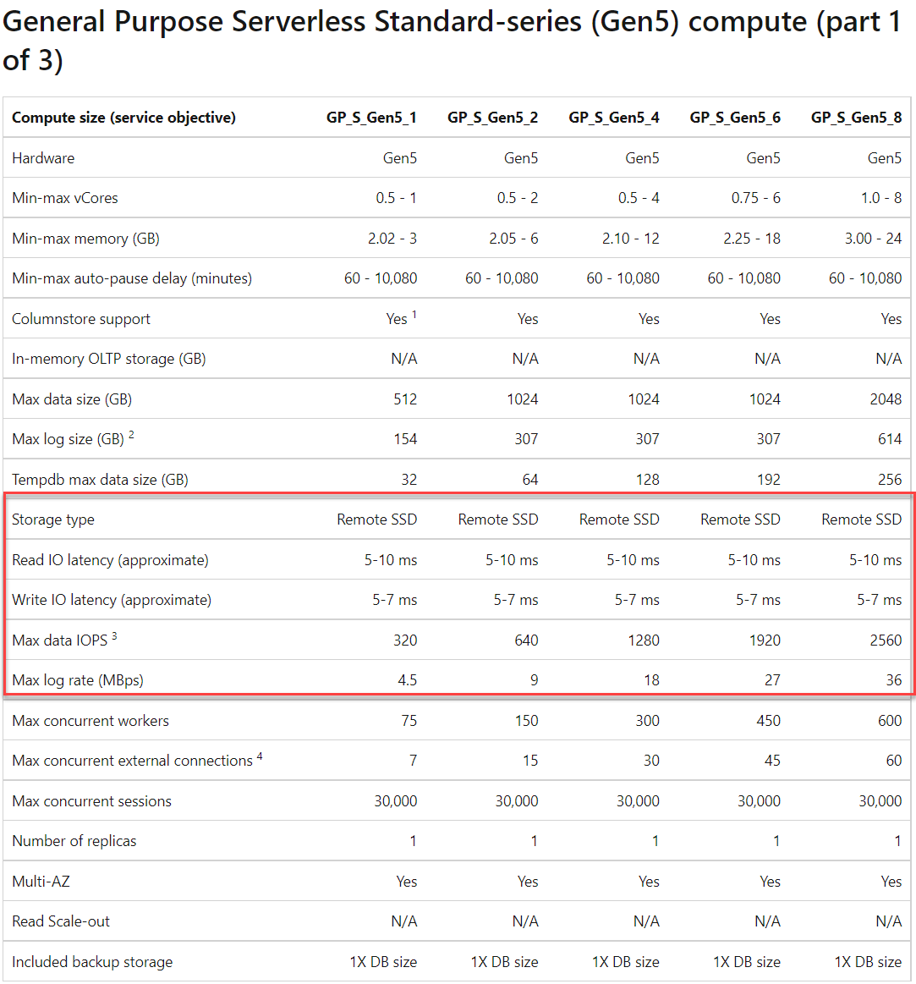Click the 75 concurrent workers value
Screen dimensions: 916x984
click(409, 720)
